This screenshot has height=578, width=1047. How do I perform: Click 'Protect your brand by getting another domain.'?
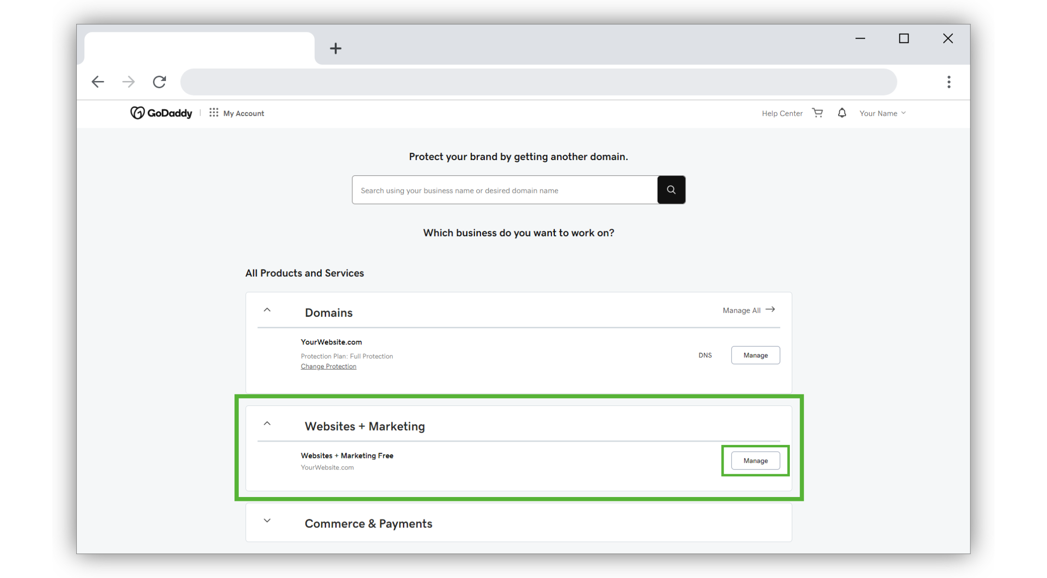click(x=519, y=157)
